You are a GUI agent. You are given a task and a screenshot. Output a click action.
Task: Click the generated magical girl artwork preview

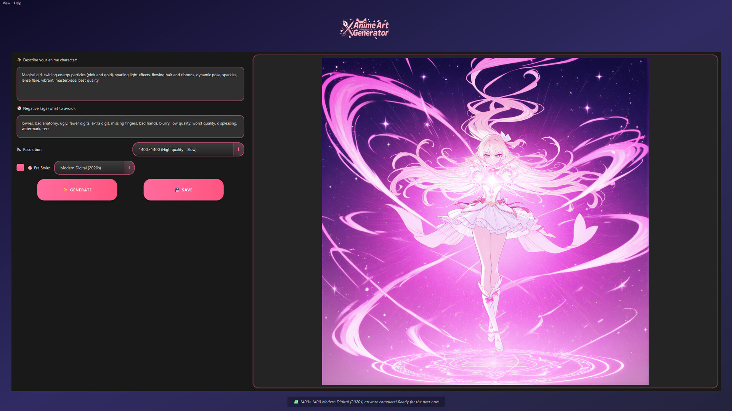pyautogui.click(x=485, y=221)
